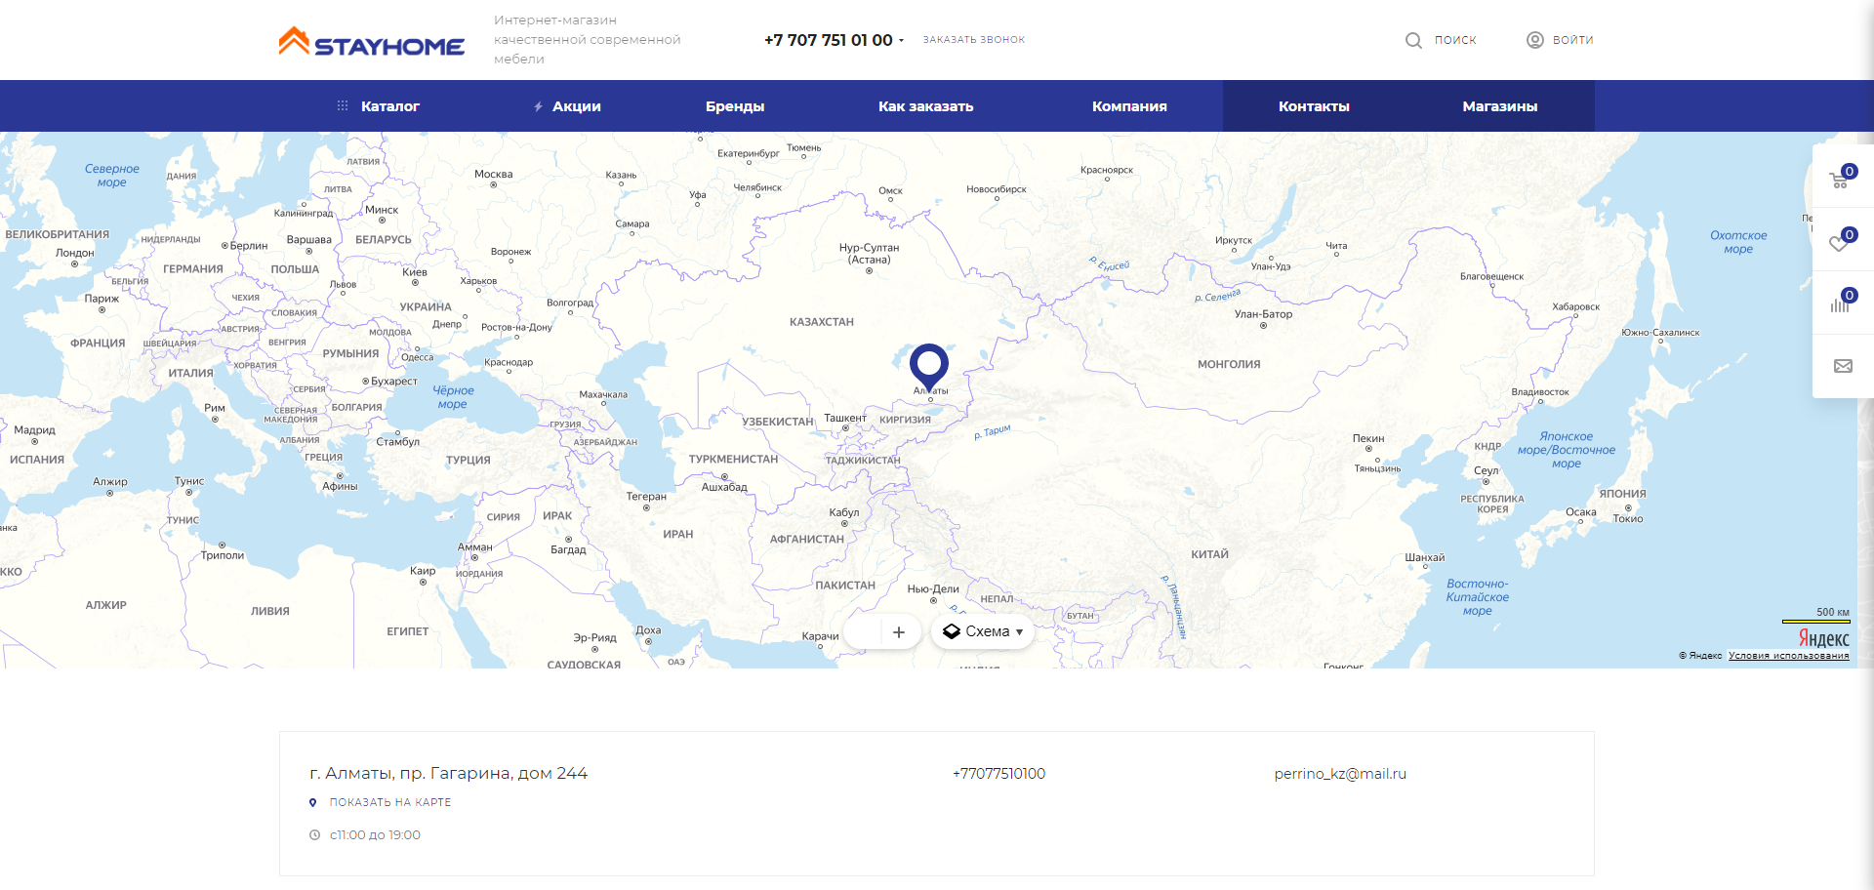Click the Поиск text button
The width and height of the screenshot is (1874, 890).
1455,40
